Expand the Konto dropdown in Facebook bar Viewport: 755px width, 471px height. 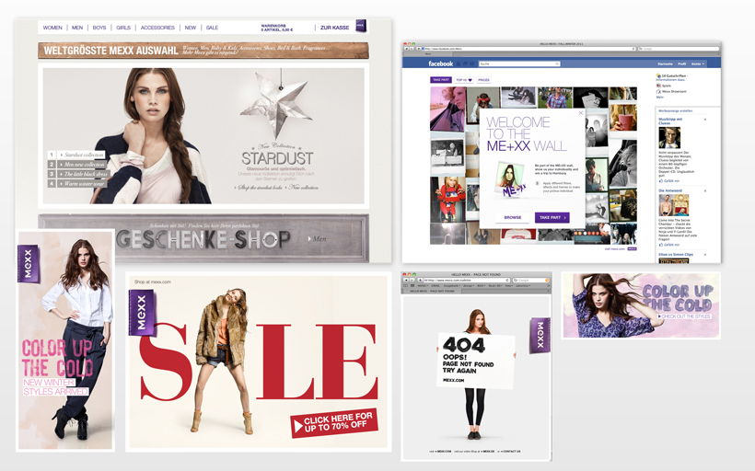pyautogui.click(x=698, y=64)
